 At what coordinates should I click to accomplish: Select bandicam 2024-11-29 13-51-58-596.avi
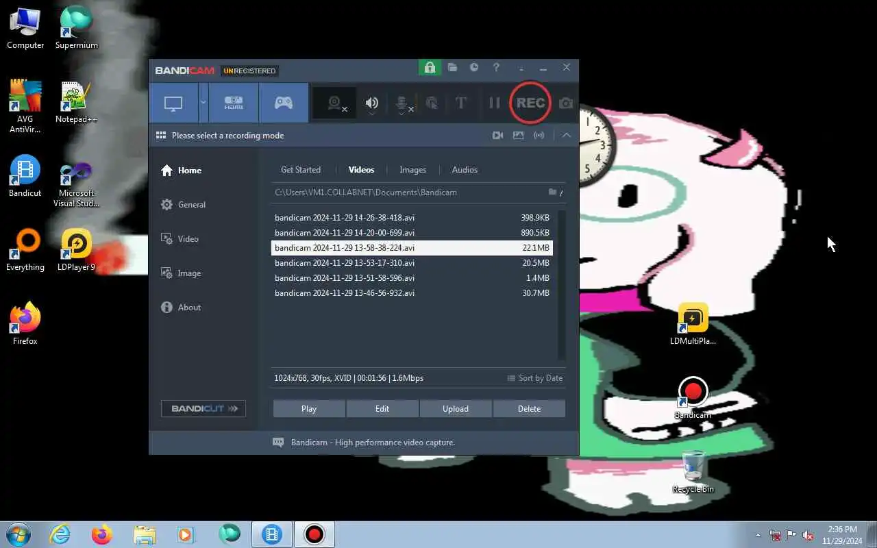[x=412, y=278]
